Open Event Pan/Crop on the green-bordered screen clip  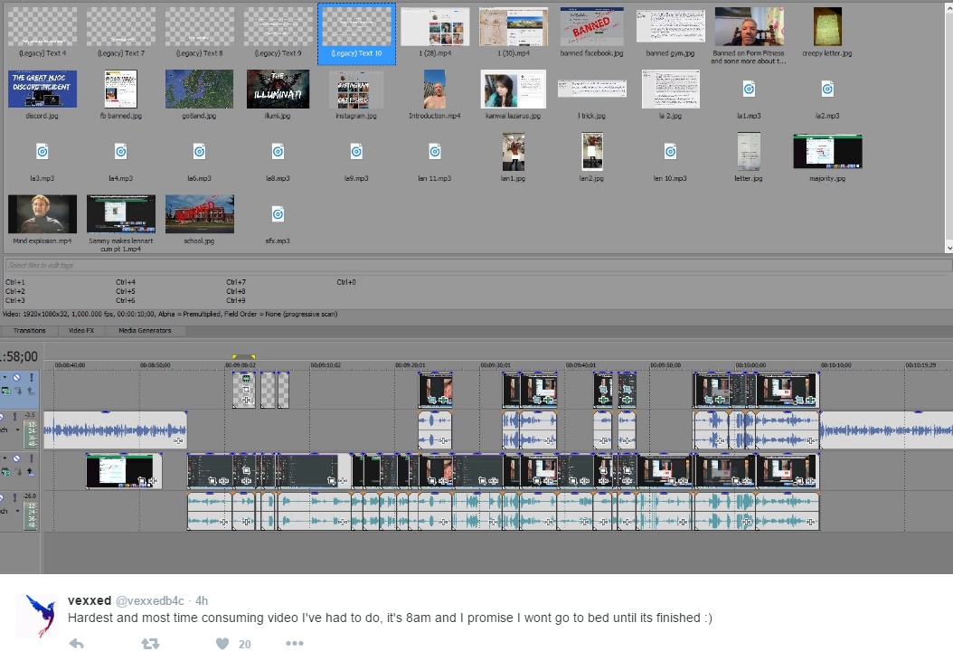tap(142, 481)
